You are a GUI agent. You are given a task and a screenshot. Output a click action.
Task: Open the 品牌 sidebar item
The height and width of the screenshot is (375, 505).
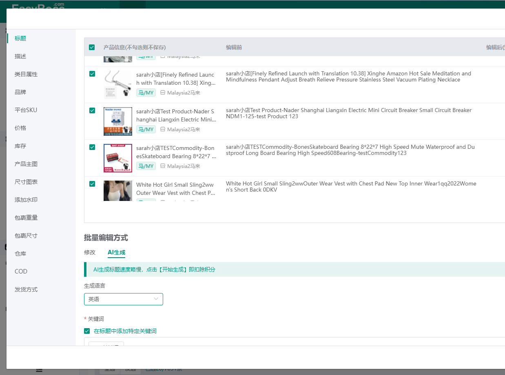pos(20,92)
